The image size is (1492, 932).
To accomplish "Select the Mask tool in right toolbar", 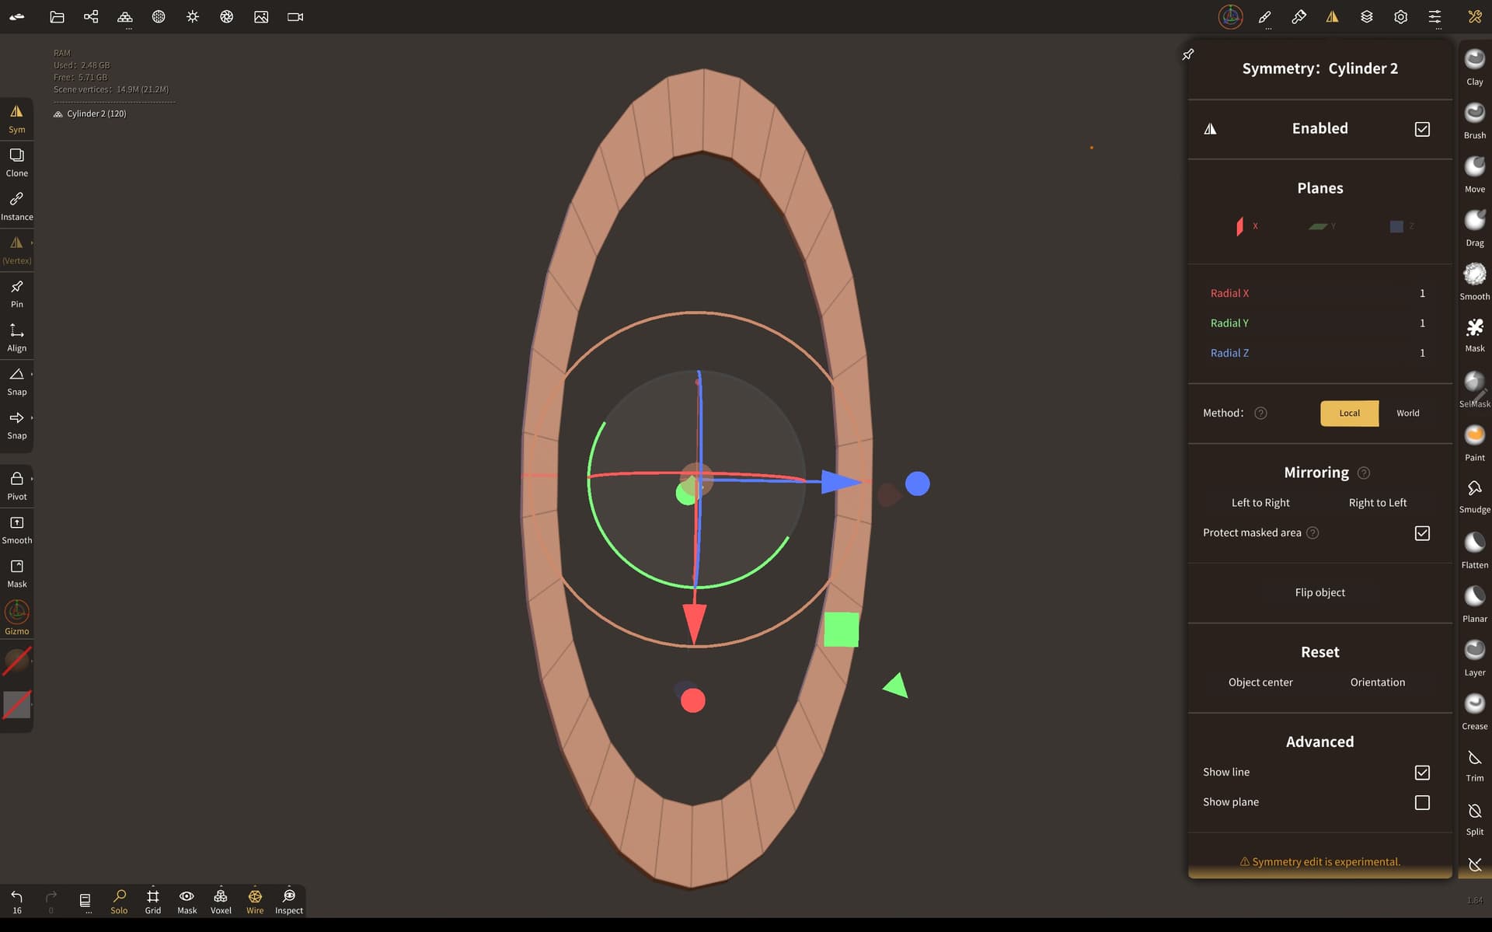I will (x=1475, y=335).
